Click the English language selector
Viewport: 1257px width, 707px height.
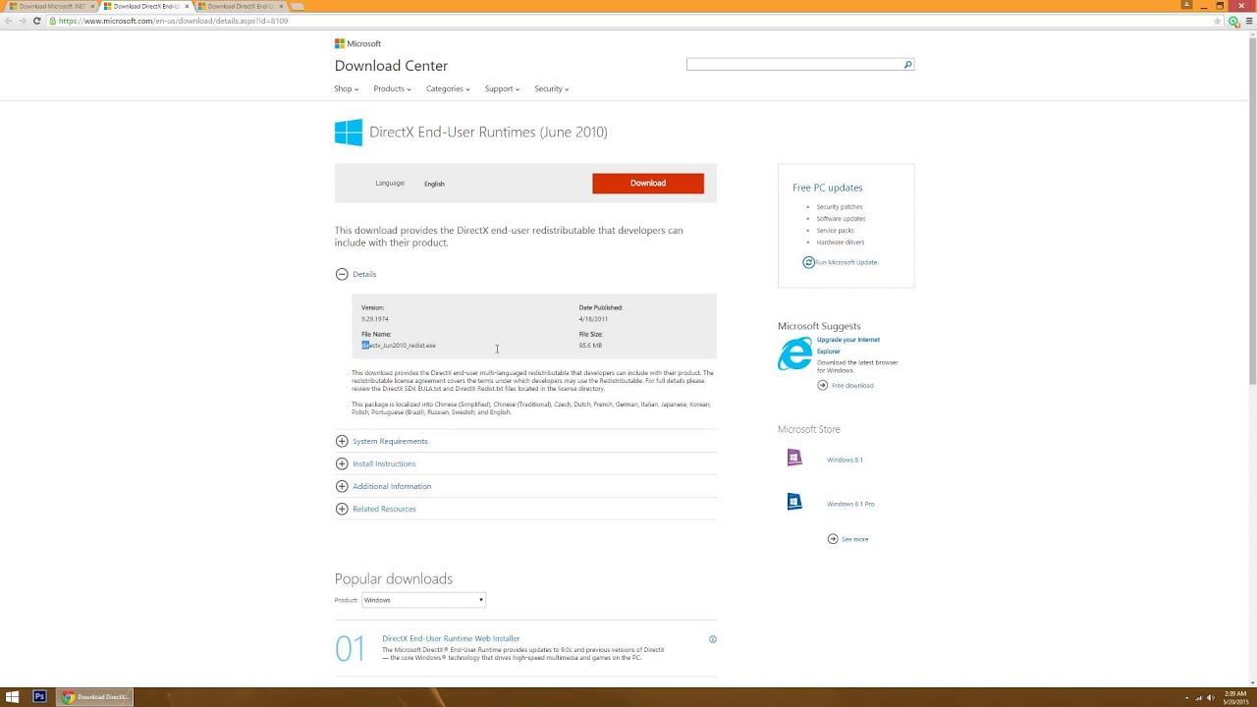[434, 184]
